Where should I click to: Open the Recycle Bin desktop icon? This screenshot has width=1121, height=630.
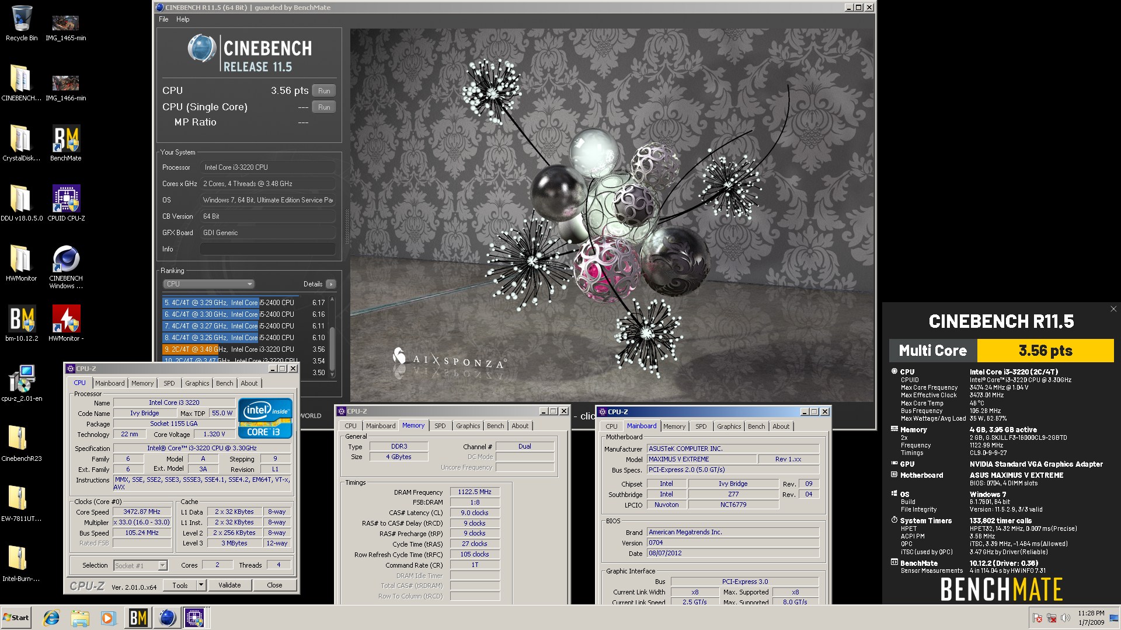(22, 23)
